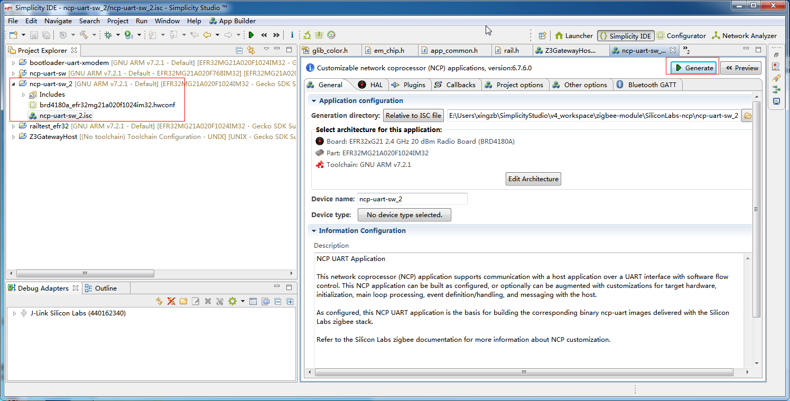Switch to the Configurator perspective
This screenshot has width=790, height=401.
(682, 36)
